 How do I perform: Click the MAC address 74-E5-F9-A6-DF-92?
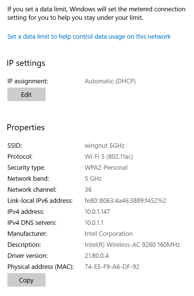112,267
